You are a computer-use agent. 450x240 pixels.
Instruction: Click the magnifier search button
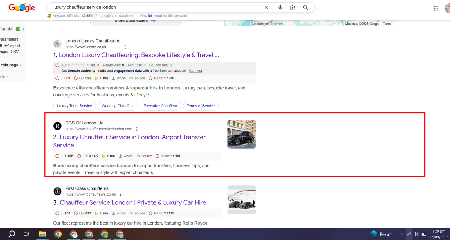point(305,8)
